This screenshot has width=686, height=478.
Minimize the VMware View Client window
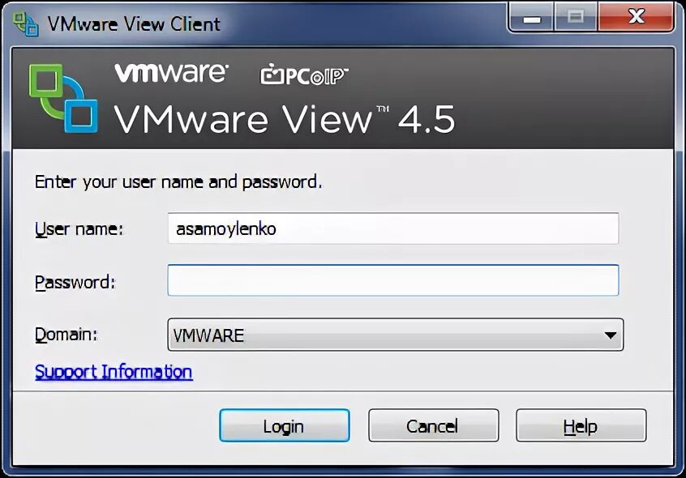[x=532, y=18]
